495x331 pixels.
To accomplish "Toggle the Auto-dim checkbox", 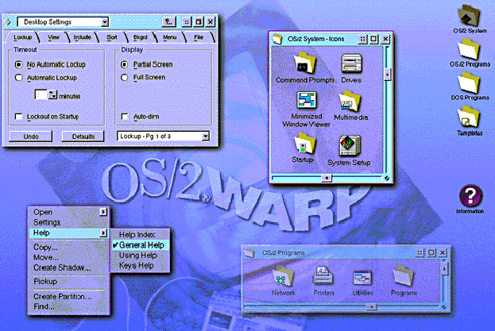I will click(125, 117).
